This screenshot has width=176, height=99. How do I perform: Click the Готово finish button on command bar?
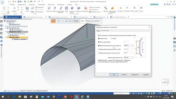(x=76, y=21)
